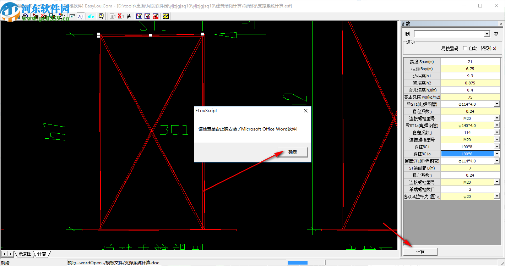Click the status bar text 执行...wordOpen

pos(113,263)
